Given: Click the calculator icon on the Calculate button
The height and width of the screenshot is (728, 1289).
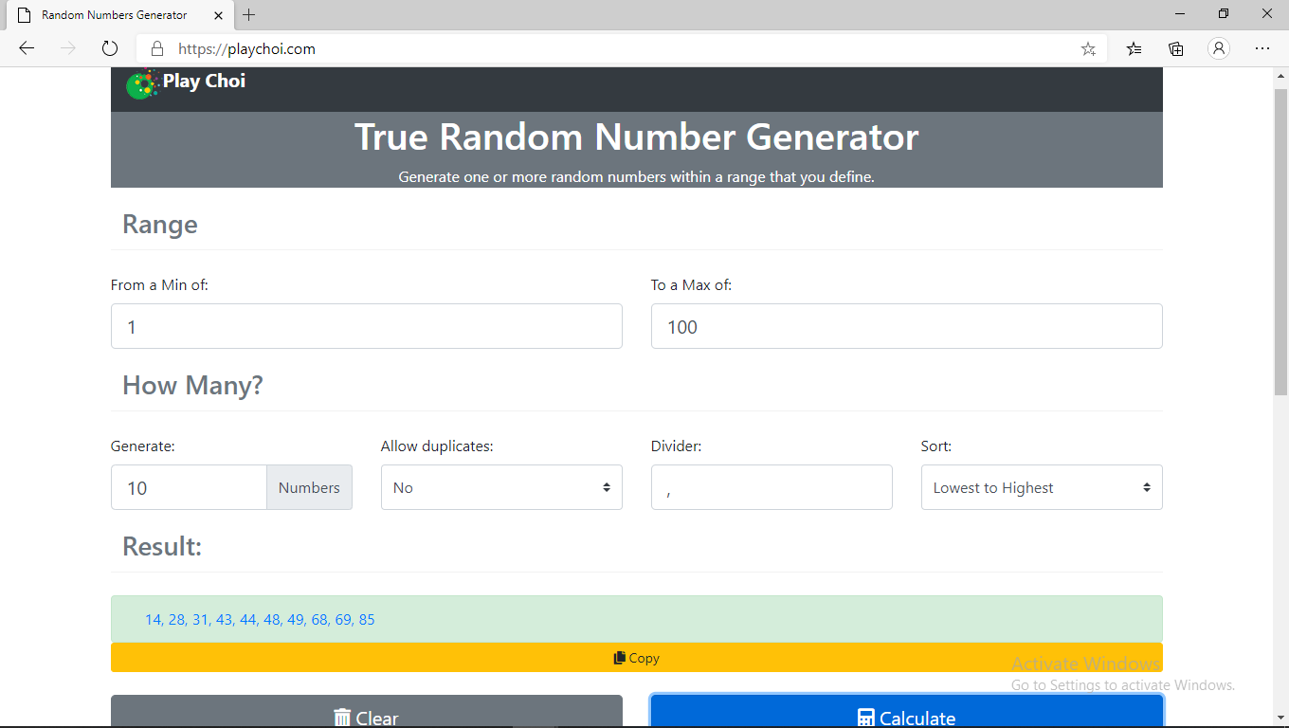Looking at the screenshot, I should pyautogui.click(x=863, y=718).
